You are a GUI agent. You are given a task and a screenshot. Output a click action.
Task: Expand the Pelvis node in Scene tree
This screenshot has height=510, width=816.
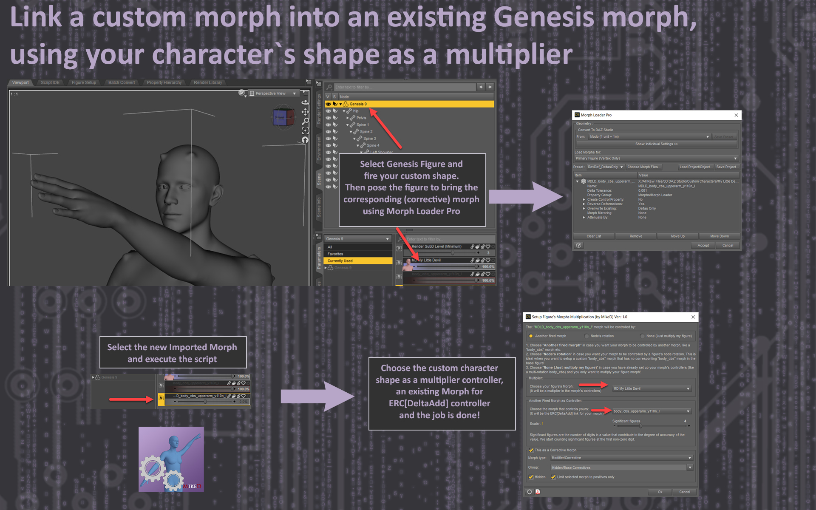point(348,118)
